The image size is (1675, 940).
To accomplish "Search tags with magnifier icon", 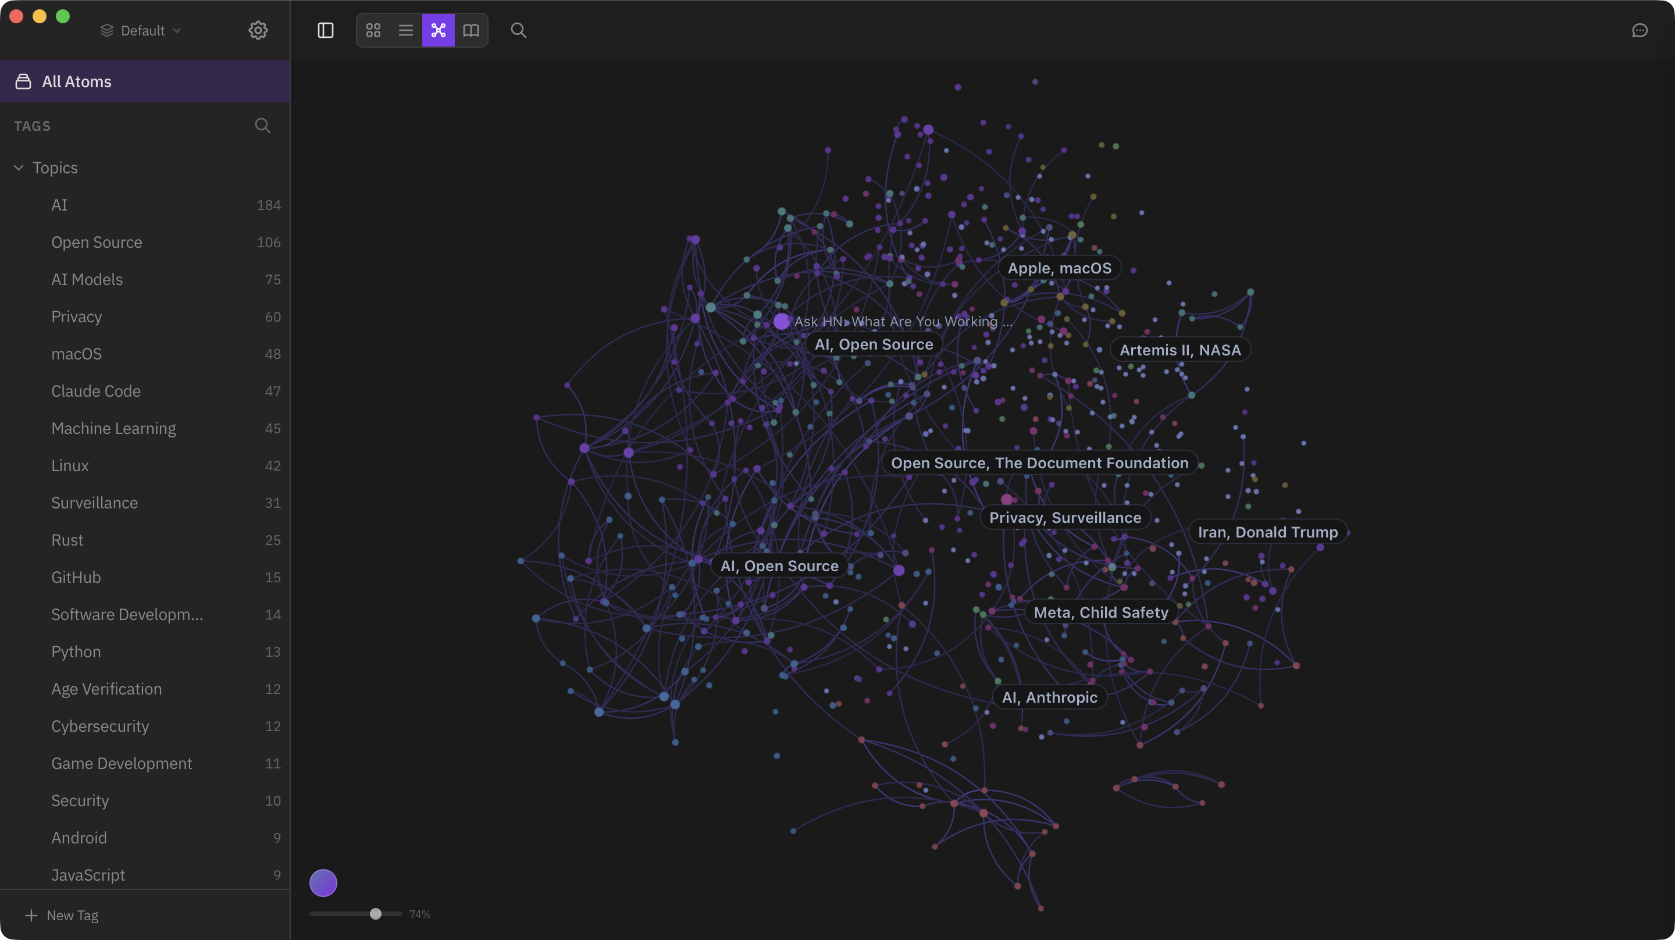I will (x=263, y=126).
